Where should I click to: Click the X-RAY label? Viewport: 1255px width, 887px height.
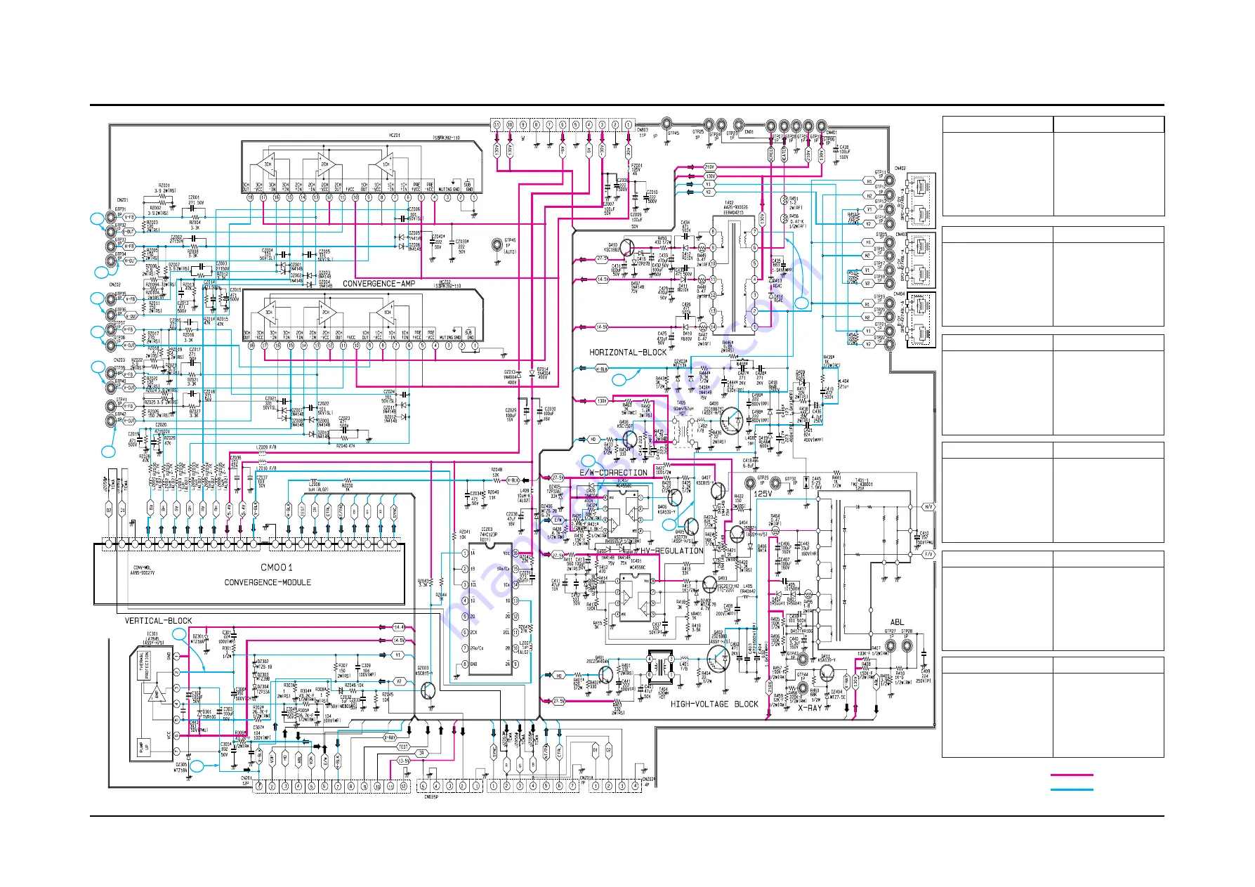click(x=810, y=708)
